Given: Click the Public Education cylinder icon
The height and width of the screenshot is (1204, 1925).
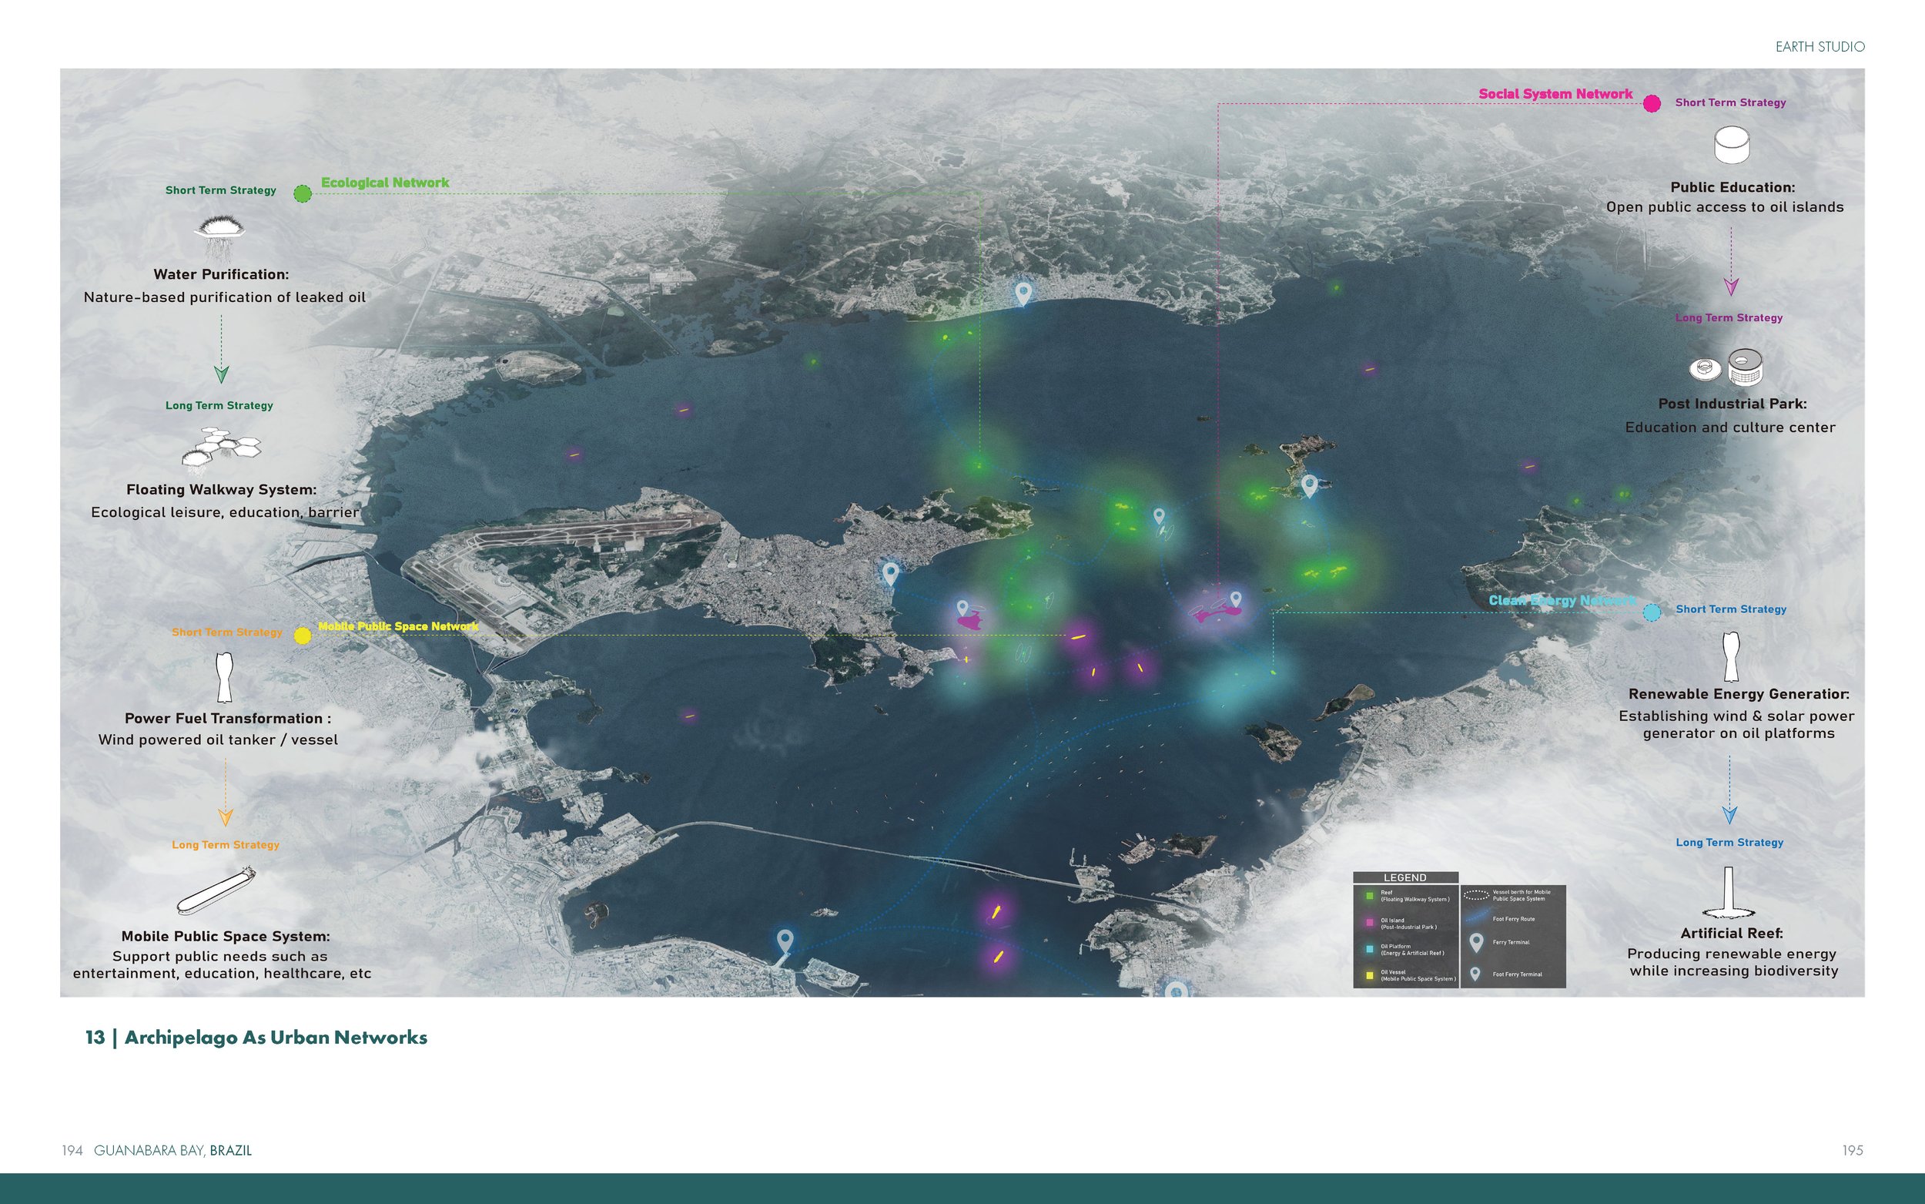Looking at the screenshot, I should pos(1731,145).
